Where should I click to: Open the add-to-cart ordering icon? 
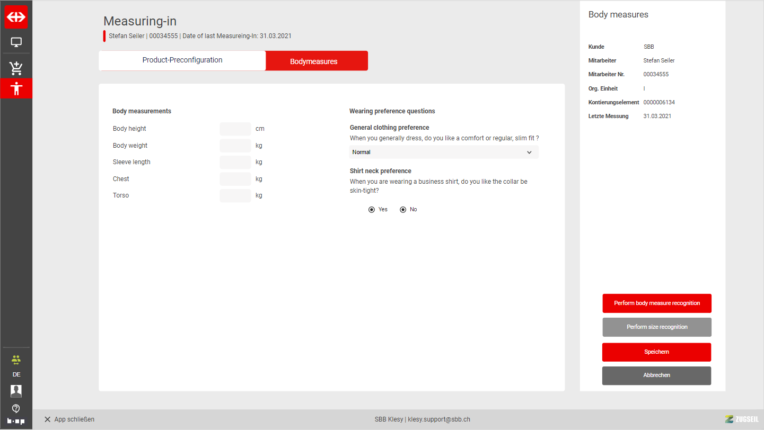click(x=16, y=68)
